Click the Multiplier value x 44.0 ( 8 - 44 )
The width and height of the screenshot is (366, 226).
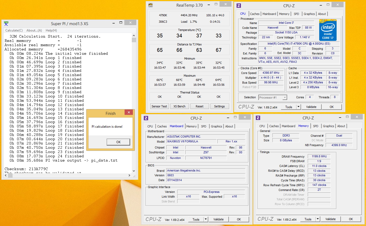(271, 78)
